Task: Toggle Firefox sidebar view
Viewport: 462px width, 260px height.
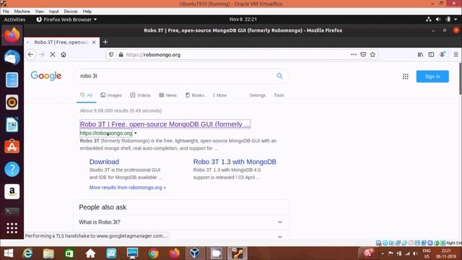Action: click(x=431, y=55)
